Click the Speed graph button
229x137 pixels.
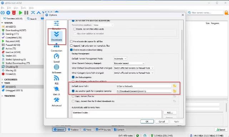click(x=221, y=129)
